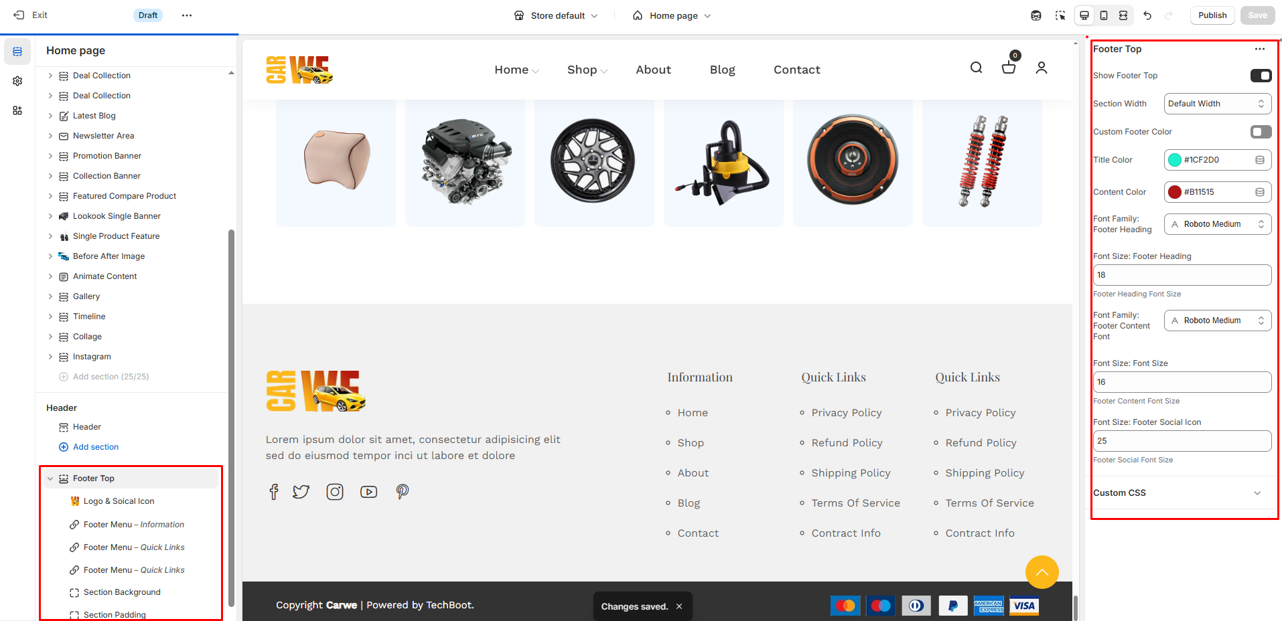
Task: Open the theme settings gear icon
Action: 17,81
